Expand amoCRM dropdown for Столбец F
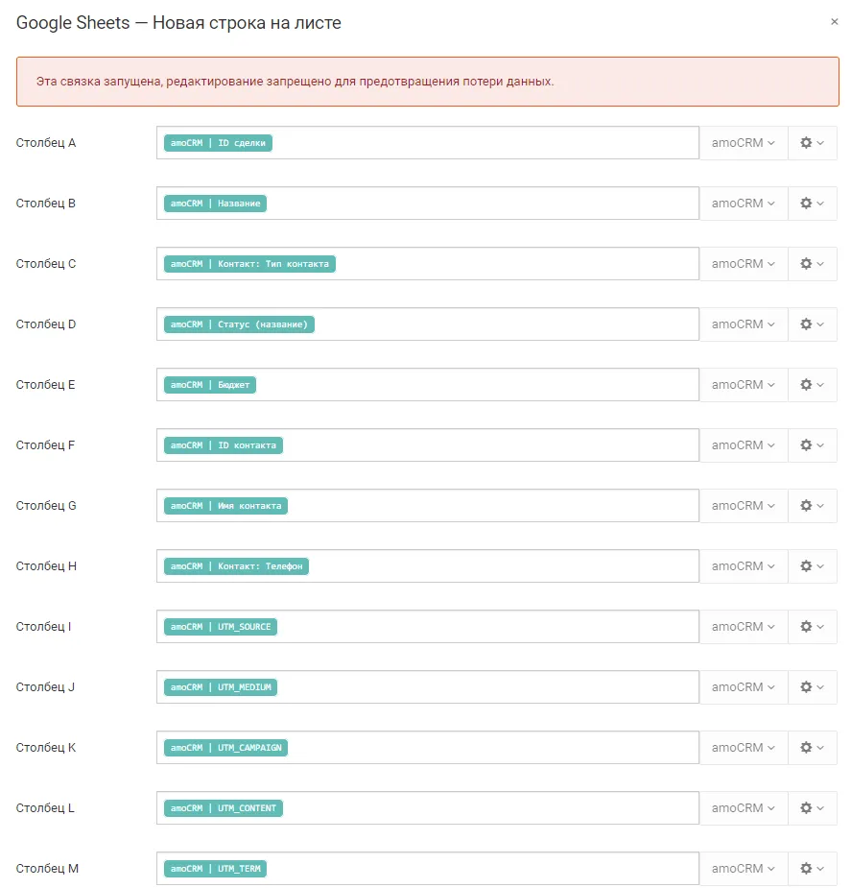 pyautogui.click(x=744, y=445)
